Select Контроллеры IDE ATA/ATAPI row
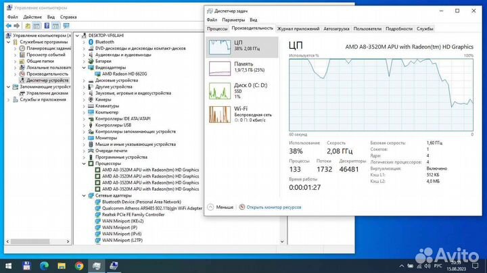Viewport: 487px width, 273px height. 122,119
